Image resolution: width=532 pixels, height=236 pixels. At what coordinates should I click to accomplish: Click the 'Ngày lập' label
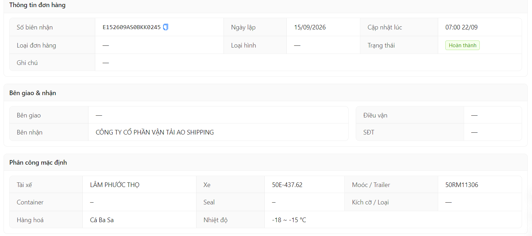pos(243,27)
